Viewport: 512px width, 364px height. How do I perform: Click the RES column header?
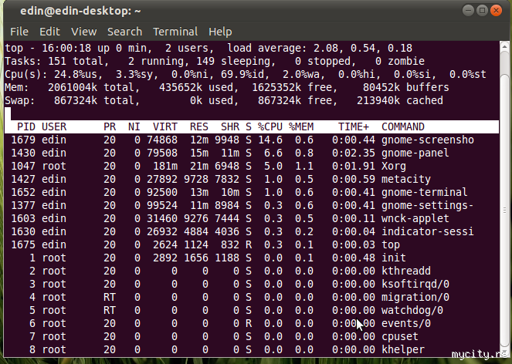pyautogui.click(x=199, y=127)
